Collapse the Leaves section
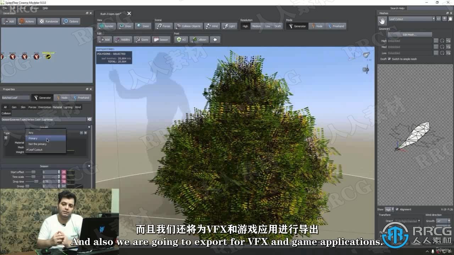The image size is (454, 255). (x=89, y=127)
